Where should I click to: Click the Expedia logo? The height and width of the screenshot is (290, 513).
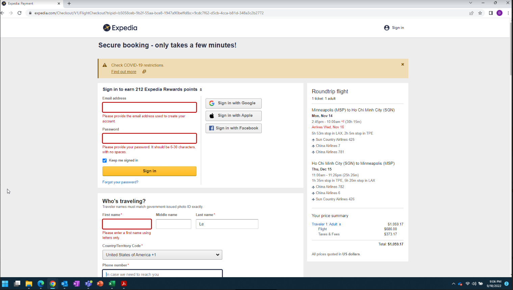120,28
